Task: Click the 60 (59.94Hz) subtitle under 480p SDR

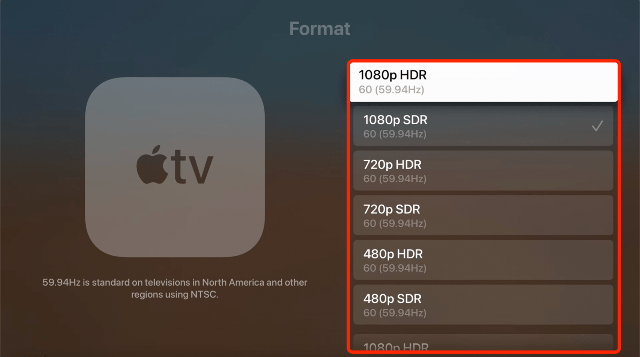Action: [x=395, y=313]
